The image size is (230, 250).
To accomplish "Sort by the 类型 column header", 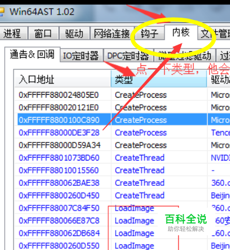I will pos(159,79).
